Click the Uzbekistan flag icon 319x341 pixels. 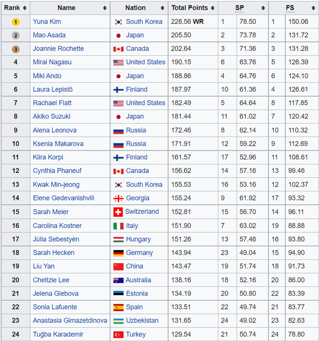[x=118, y=321]
